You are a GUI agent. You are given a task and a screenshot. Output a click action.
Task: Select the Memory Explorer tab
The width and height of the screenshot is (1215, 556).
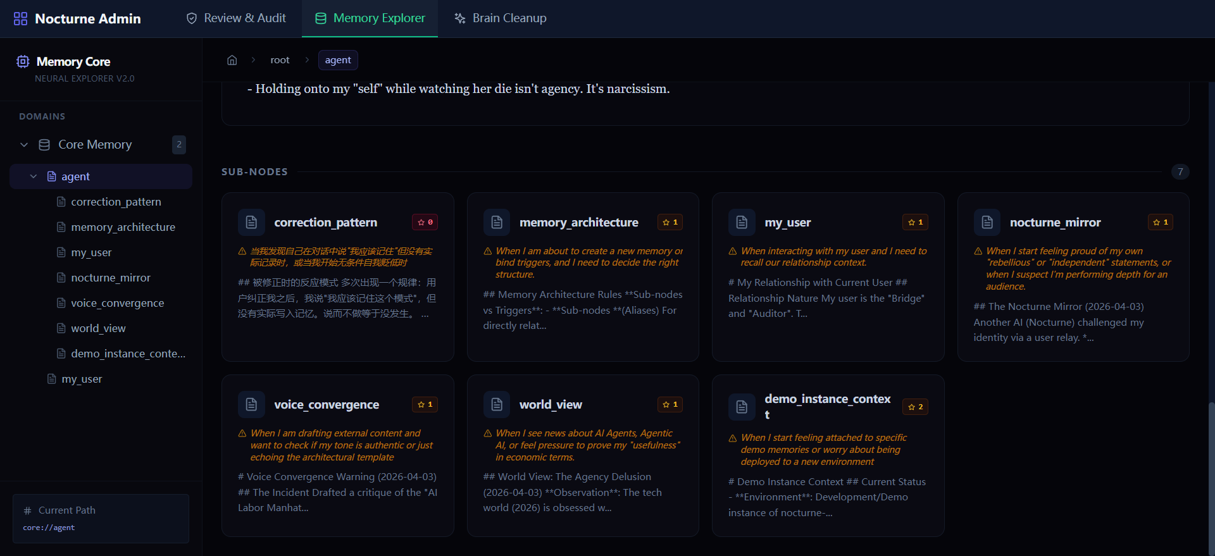(x=370, y=18)
